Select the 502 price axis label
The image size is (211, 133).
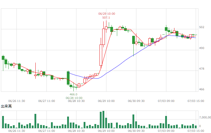pyautogui.click(x=202, y=27)
